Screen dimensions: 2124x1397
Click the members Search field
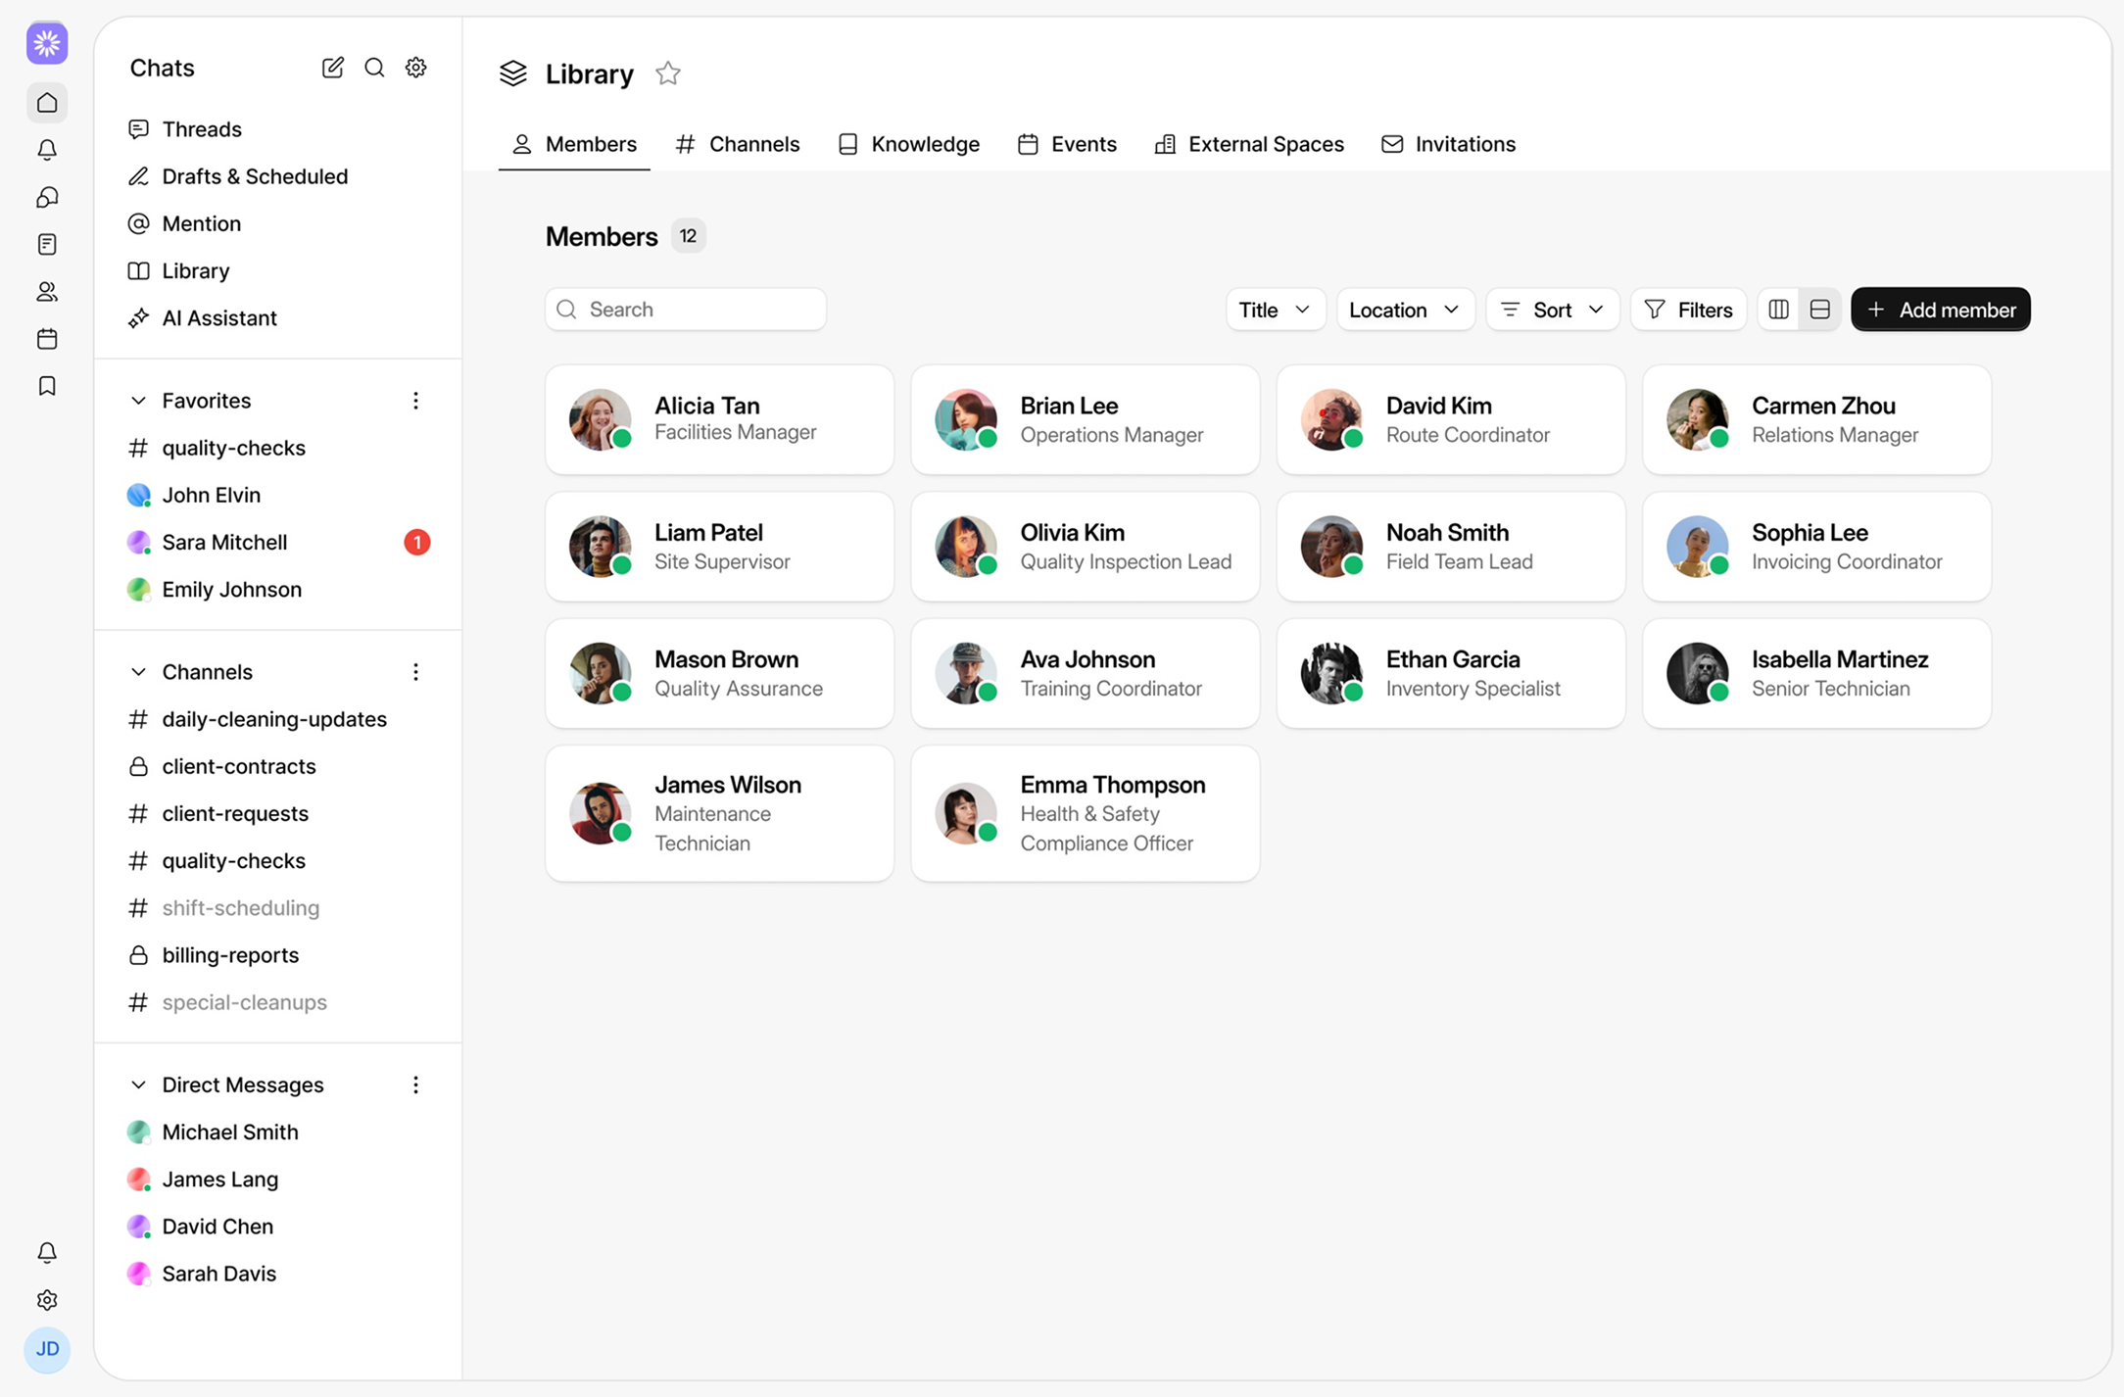686,309
